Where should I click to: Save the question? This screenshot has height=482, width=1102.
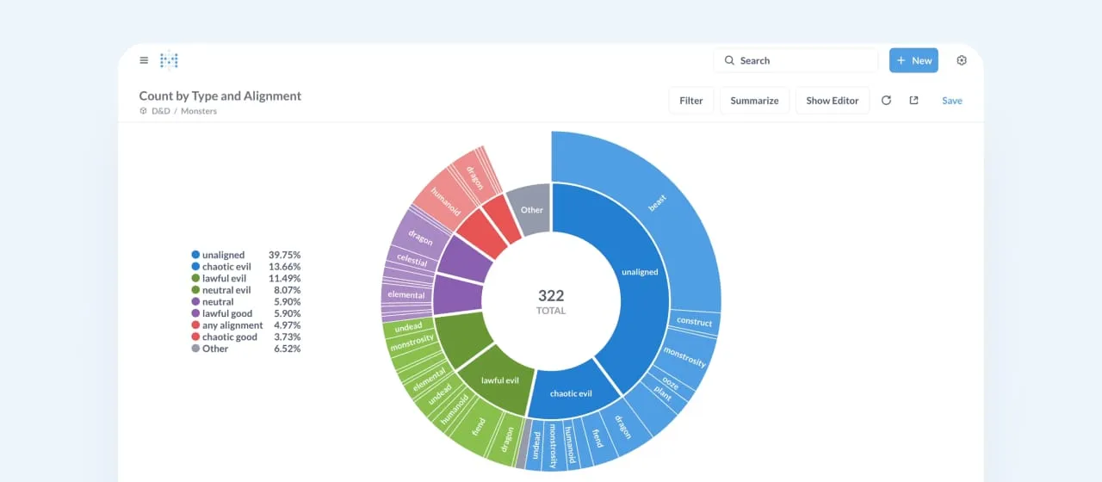pyautogui.click(x=951, y=101)
